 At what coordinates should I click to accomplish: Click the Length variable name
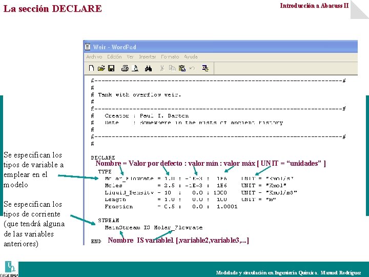pyautogui.click(x=115, y=200)
